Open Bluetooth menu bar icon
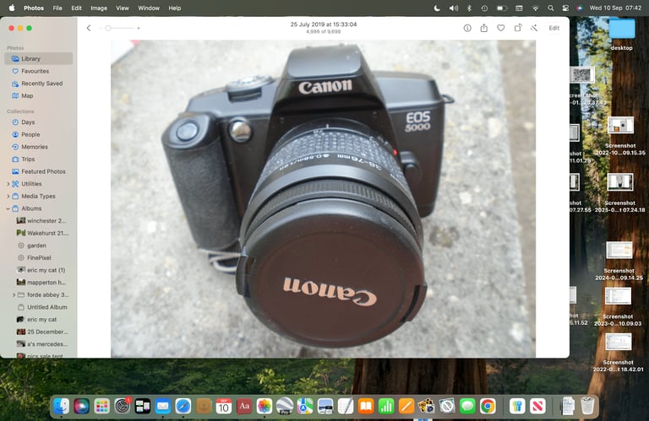 click(x=469, y=8)
